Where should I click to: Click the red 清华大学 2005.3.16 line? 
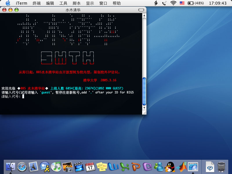(100, 80)
